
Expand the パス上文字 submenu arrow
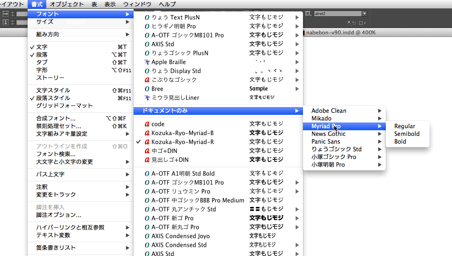(128, 174)
